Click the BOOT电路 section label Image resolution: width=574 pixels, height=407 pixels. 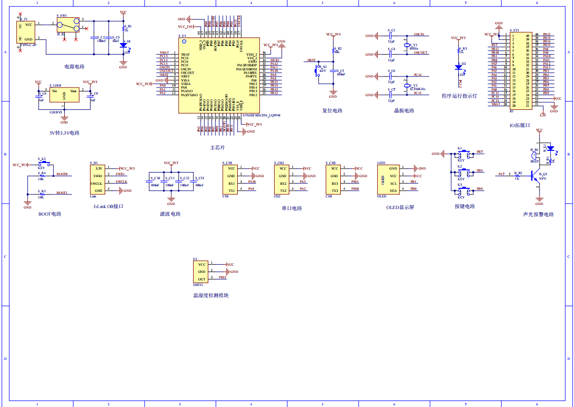(50, 214)
